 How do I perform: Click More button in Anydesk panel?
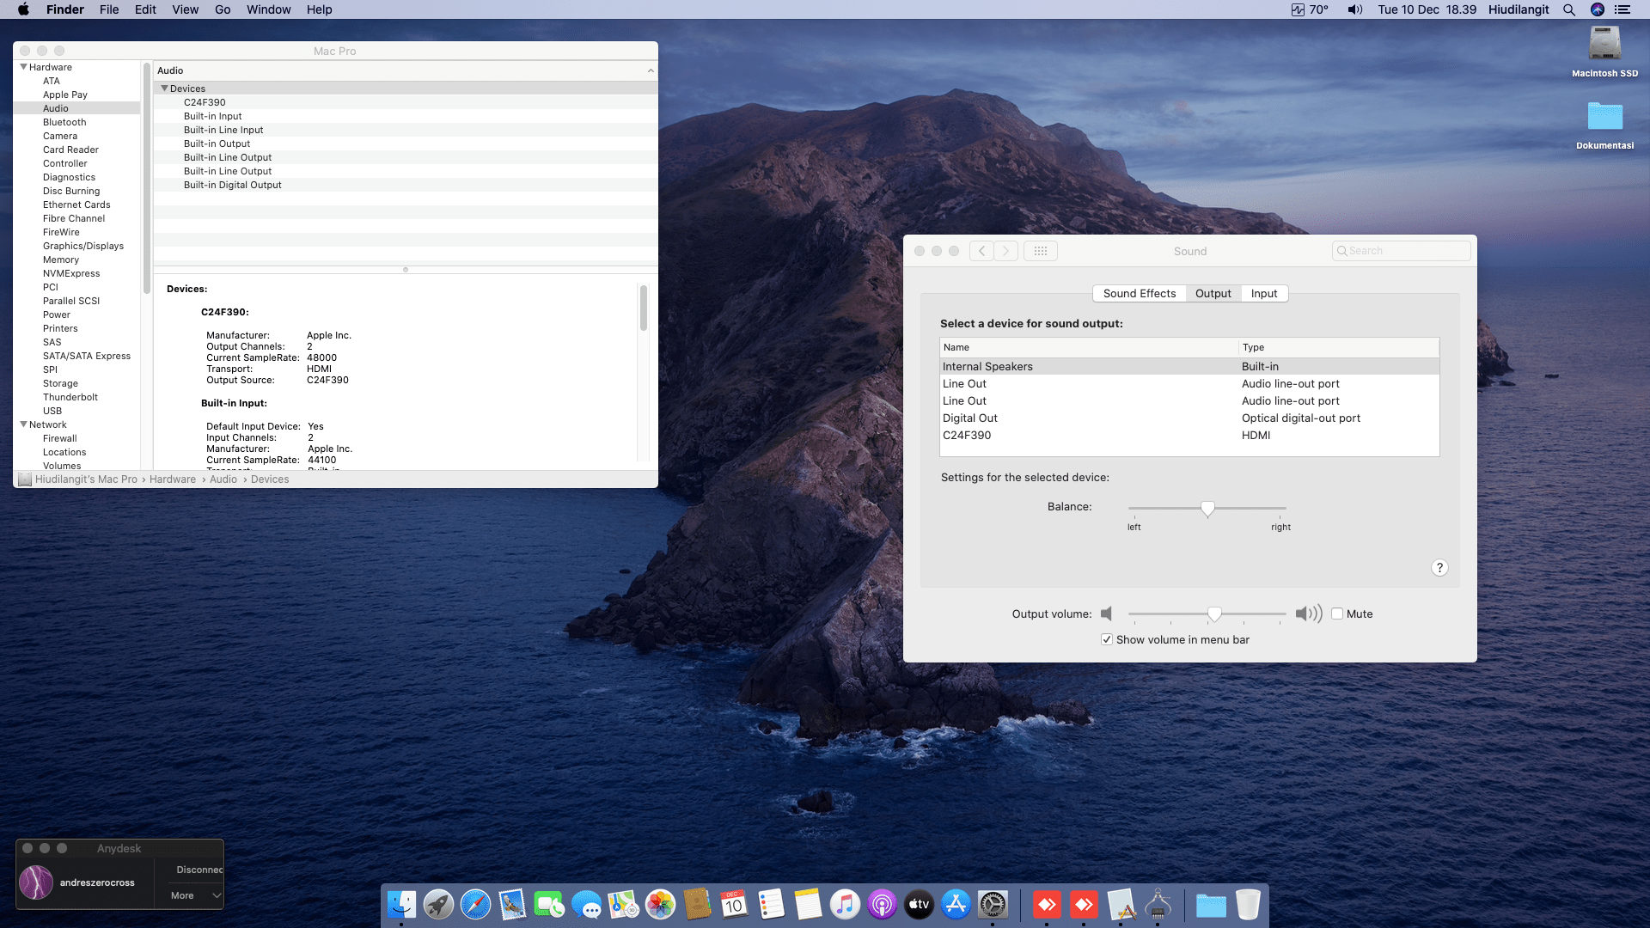pyautogui.click(x=182, y=895)
